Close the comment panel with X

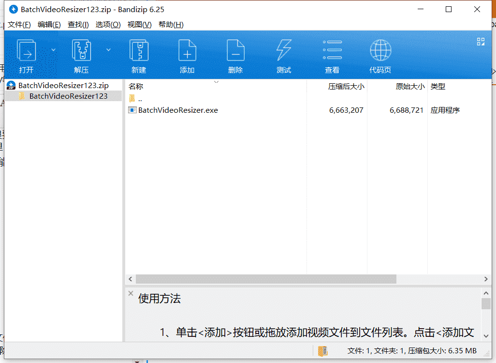coord(131,293)
